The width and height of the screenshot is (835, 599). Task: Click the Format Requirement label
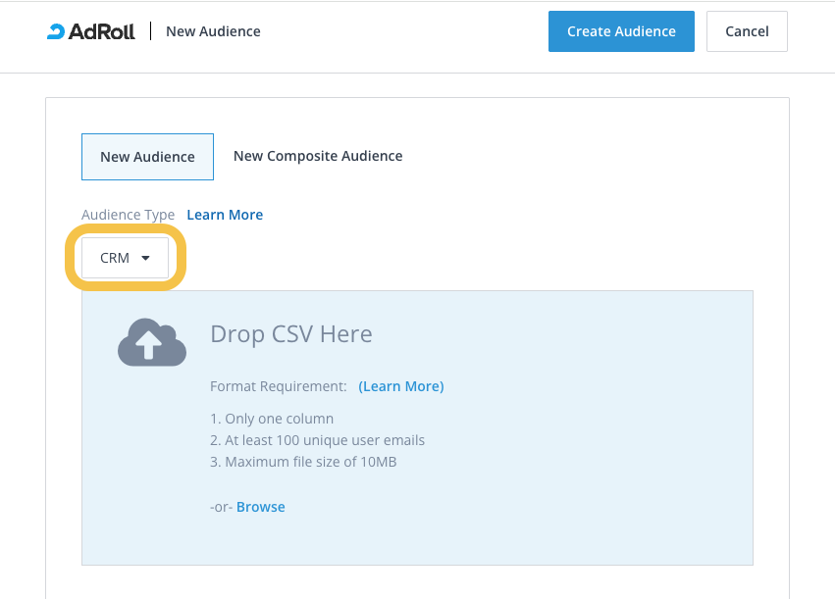(279, 386)
